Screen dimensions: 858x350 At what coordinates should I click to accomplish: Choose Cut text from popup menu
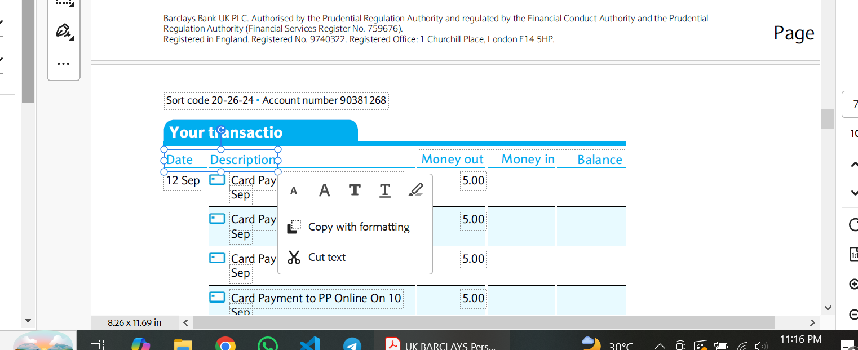[327, 258]
